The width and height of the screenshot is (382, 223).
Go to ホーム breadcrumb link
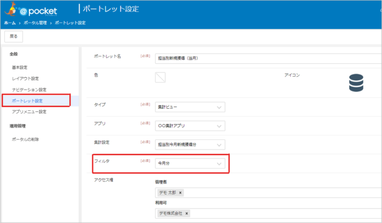[10, 23]
